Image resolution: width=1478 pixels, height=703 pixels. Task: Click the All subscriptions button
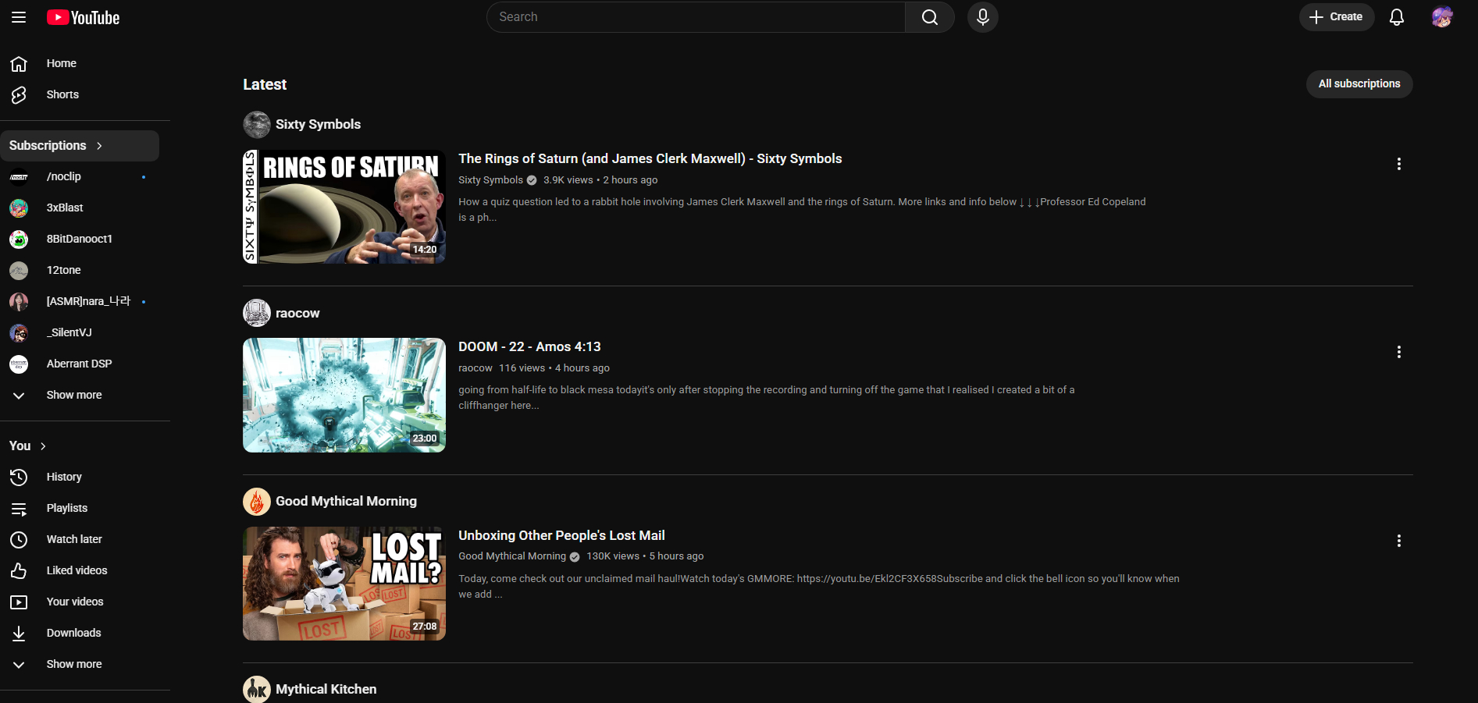tap(1359, 84)
